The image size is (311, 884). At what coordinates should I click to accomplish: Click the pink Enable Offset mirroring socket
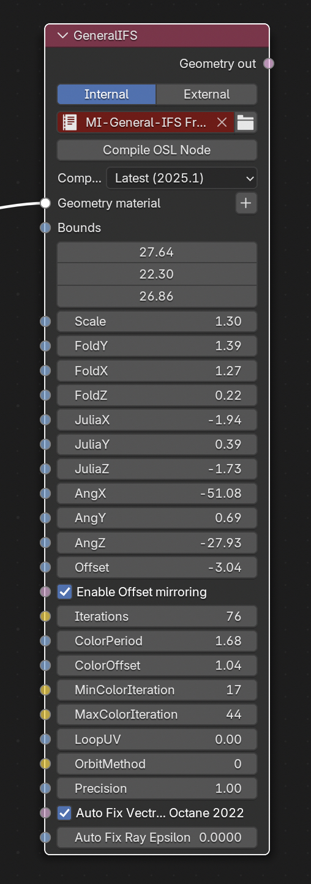(45, 592)
